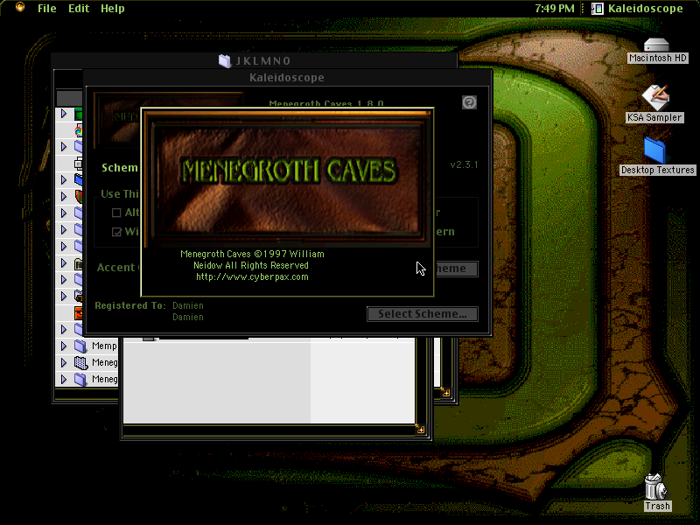Click the 'Registered To:' label
Screen dimensions: 700x525
[130, 305]
